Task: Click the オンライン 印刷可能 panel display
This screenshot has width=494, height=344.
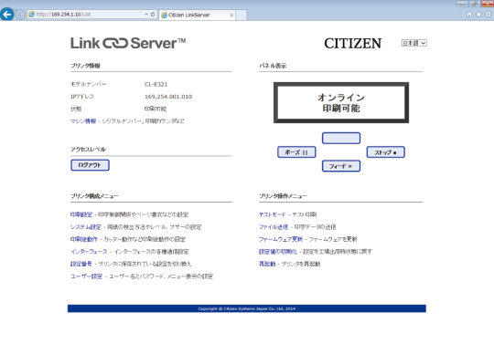Action: [x=341, y=103]
